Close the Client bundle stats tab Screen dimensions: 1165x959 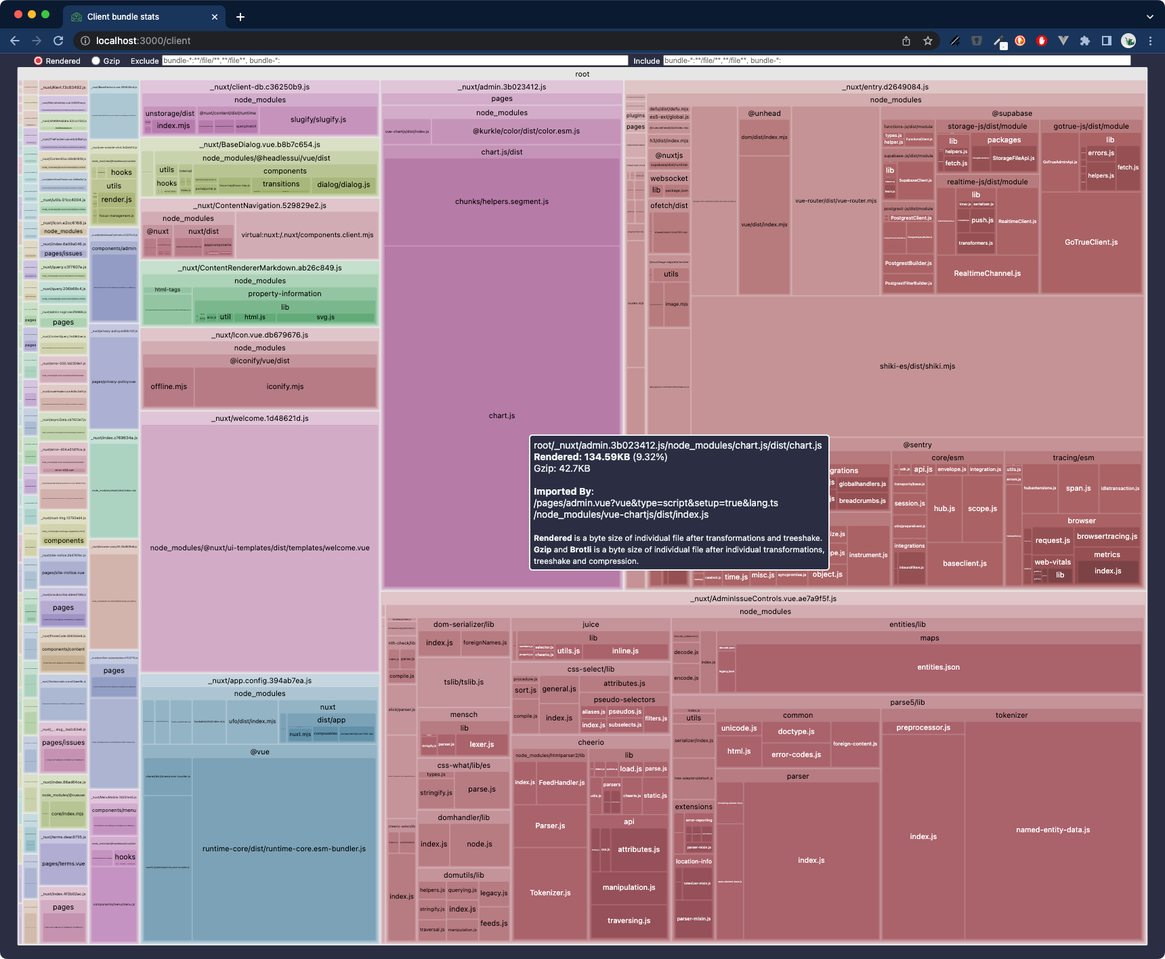(215, 16)
